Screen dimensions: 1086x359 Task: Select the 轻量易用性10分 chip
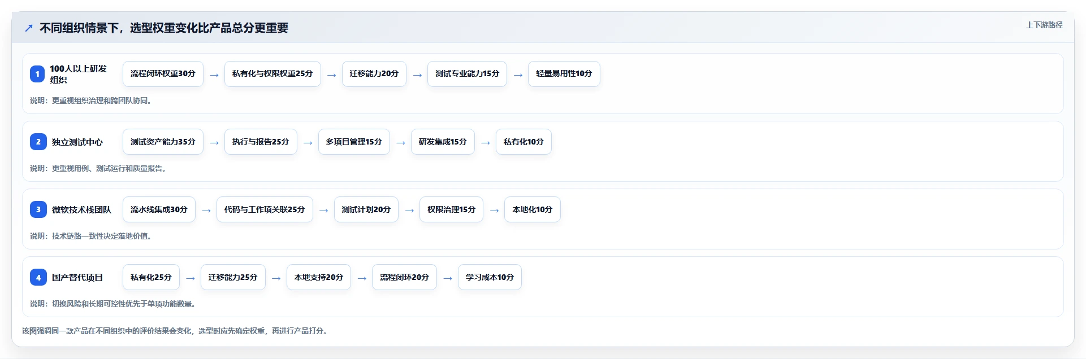tap(564, 74)
